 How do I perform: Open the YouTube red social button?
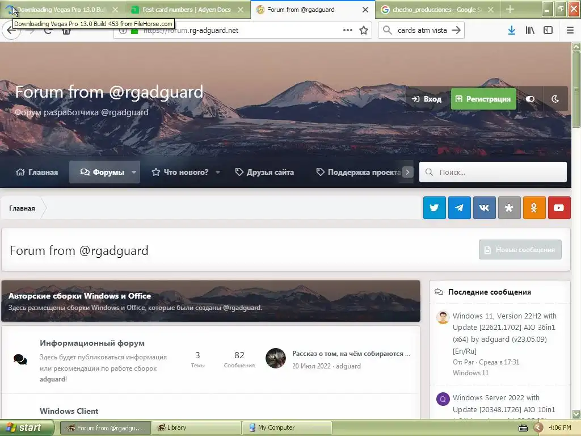[x=559, y=208]
